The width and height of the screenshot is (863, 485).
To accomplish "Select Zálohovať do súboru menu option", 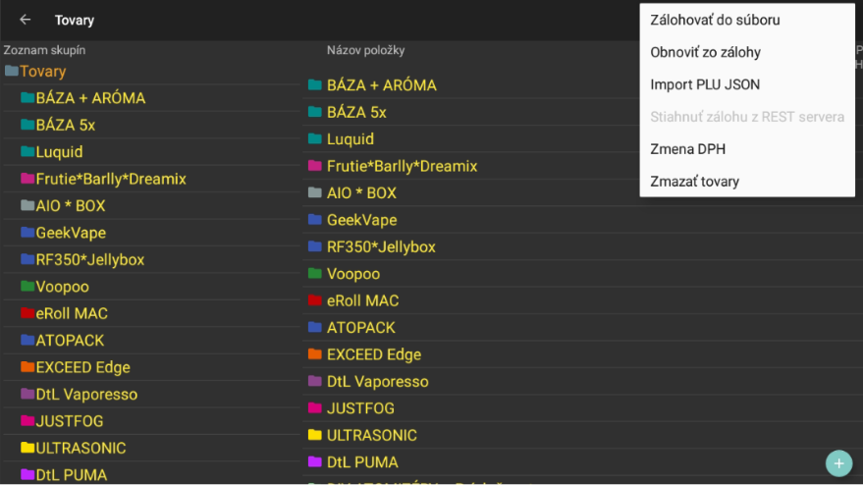I will pyautogui.click(x=715, y=20).
